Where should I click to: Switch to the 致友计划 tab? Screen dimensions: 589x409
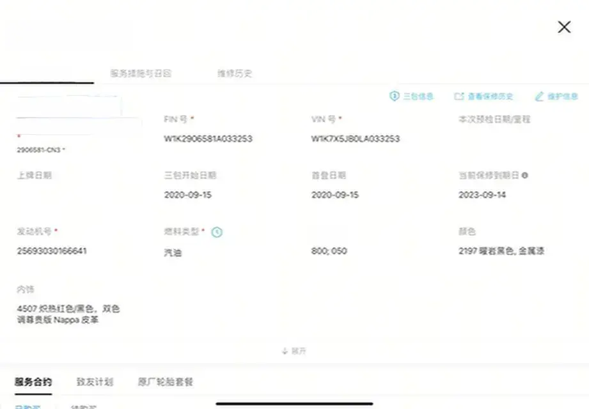(x=95, y=382)
